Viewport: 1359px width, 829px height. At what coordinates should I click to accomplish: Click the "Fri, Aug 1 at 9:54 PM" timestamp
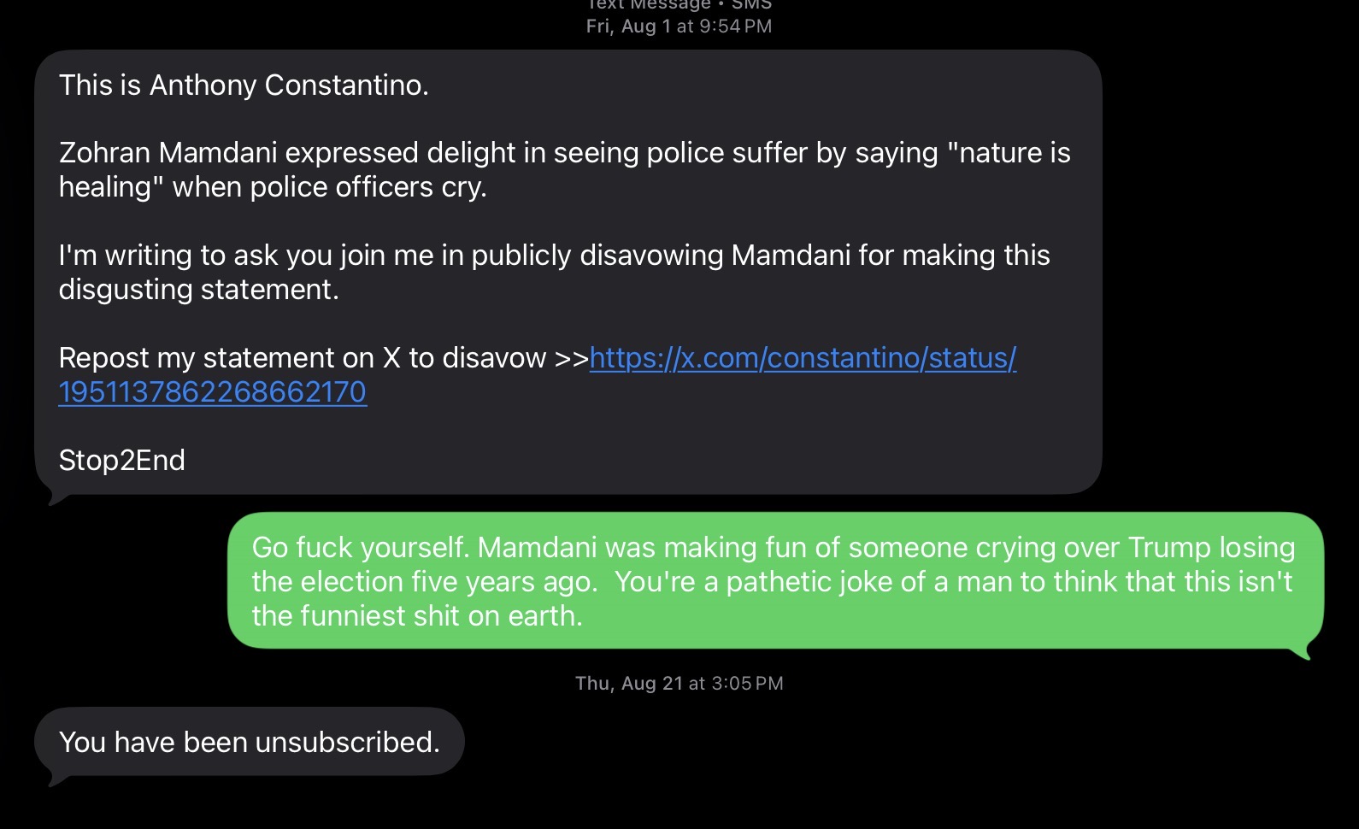pos(679,26)
